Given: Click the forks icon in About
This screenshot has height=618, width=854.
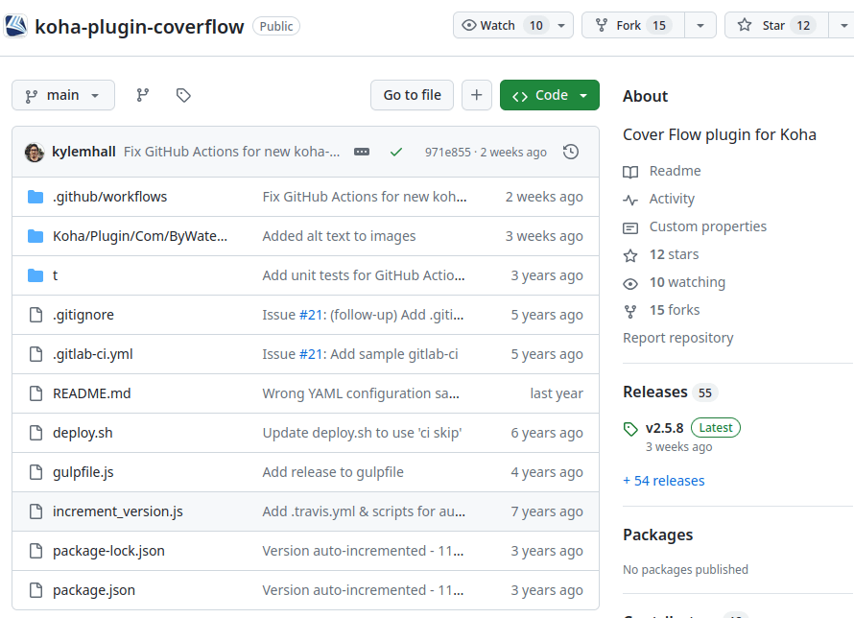Looking at the screenshot, I should [630, 312].
